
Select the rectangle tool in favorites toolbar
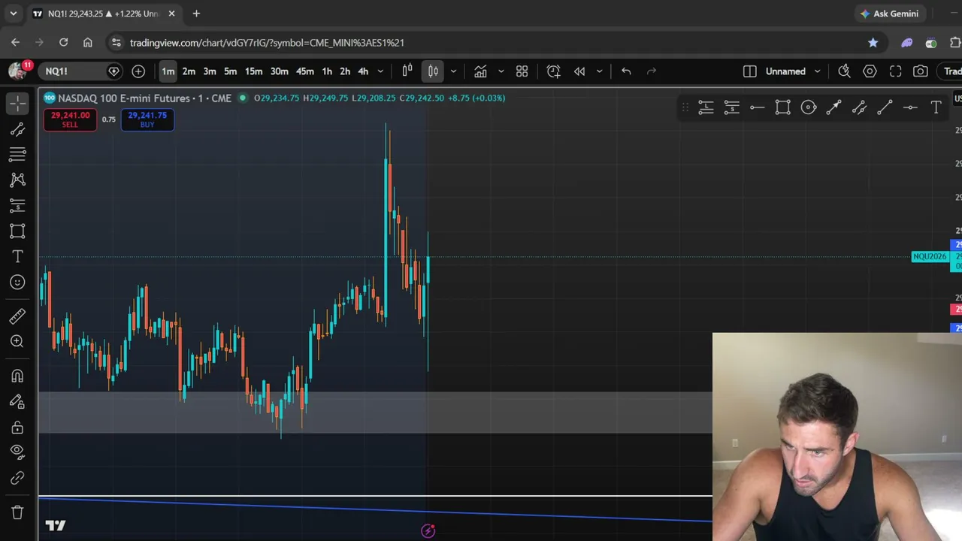click(782, 108)
